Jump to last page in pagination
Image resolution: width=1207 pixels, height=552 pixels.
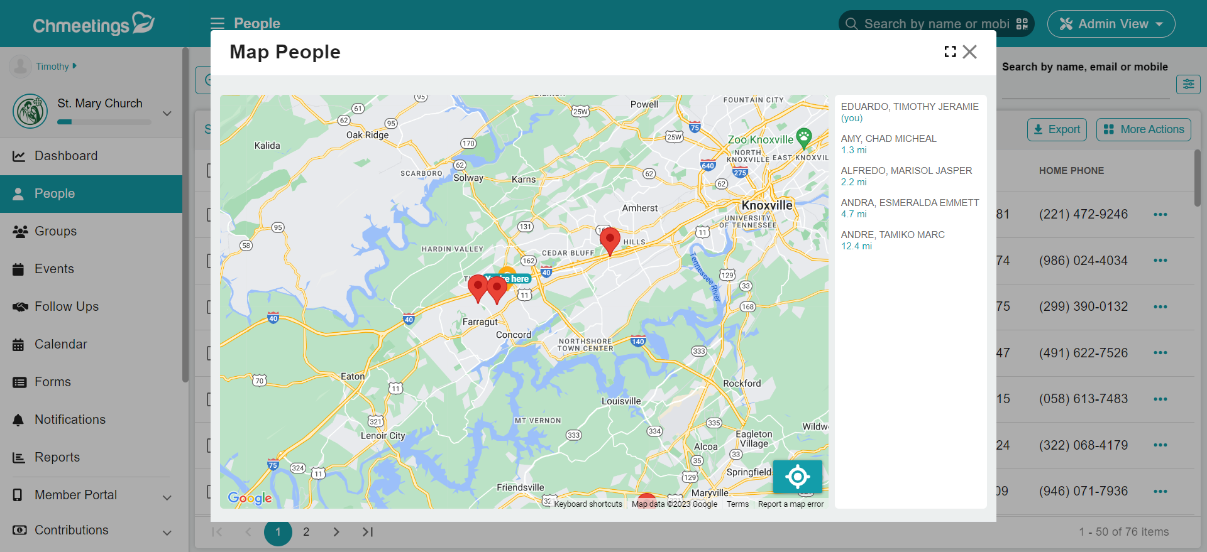pyautogui.click(x=368, y=532)
